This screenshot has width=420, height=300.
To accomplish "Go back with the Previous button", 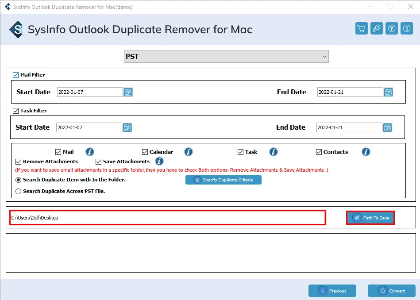I will click(x=332, y=291).
